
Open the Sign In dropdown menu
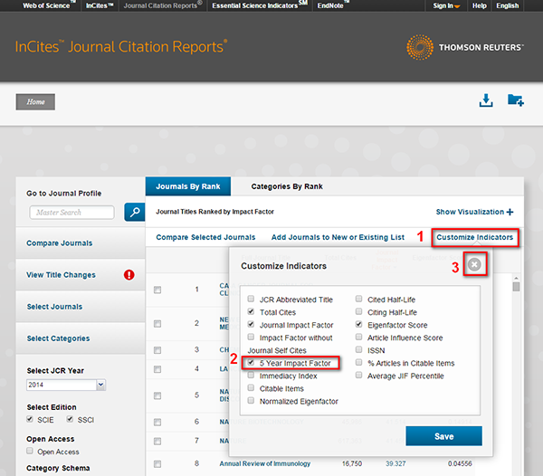pyautogui.click(x=446, y=5)
